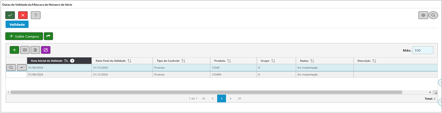The height and width of the screenshot is (113, 442).
Task: Open settings gear icon at top right
Action: tap(423, 15)
